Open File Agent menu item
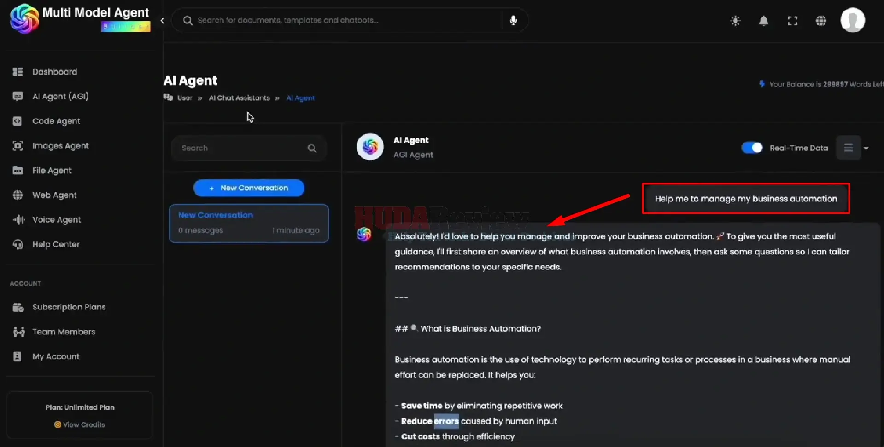 [x=52, y=171]
